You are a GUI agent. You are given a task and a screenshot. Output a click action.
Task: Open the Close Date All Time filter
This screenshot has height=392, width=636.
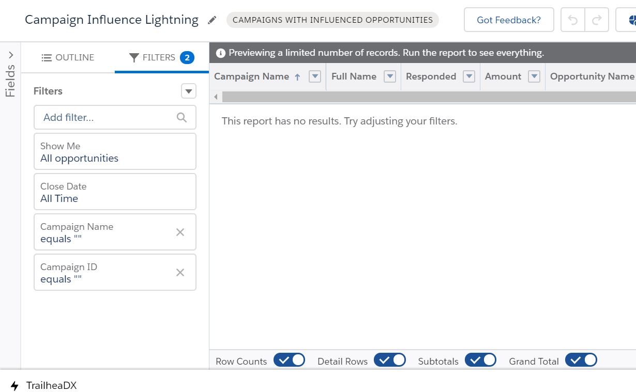115,192
